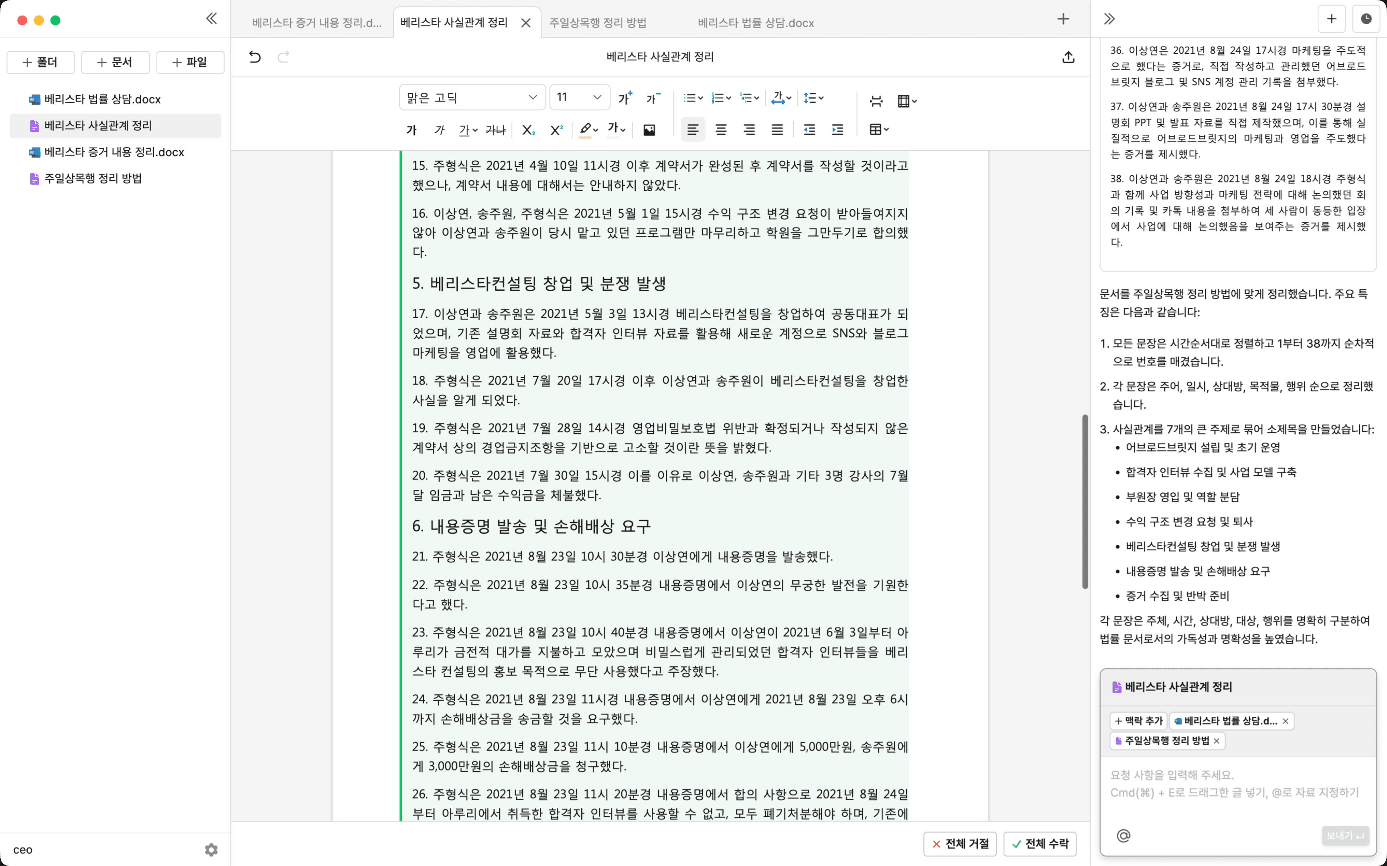Decrease font size with 가- icon
The image size is (1387, 866).
pos(653,98)
